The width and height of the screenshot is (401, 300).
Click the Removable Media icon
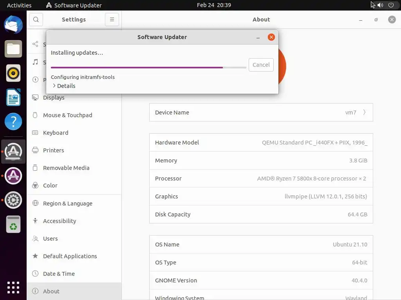tap(35, 168)
